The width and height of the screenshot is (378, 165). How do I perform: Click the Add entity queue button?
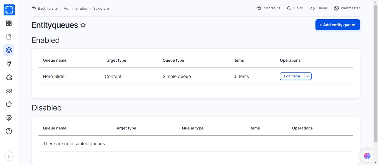pos(337,25)
